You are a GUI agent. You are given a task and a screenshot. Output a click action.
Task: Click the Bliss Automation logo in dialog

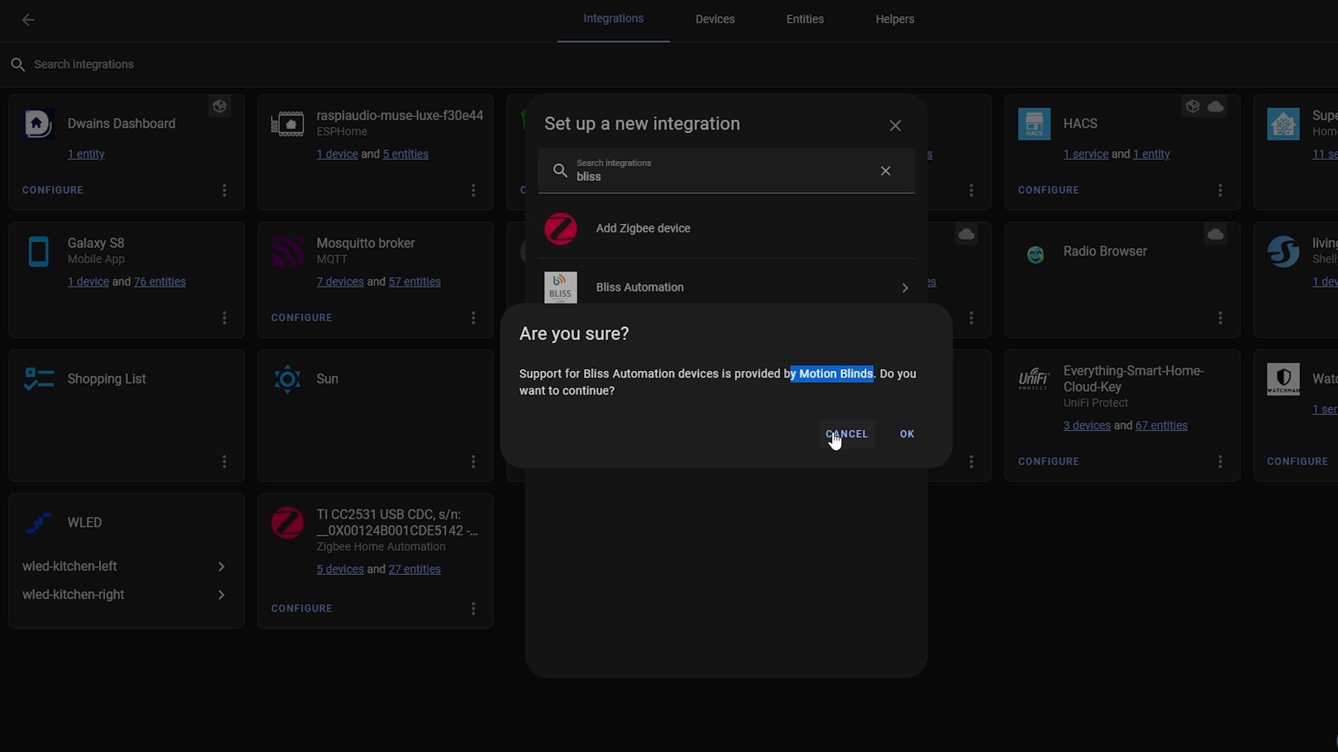click(561, 287)
